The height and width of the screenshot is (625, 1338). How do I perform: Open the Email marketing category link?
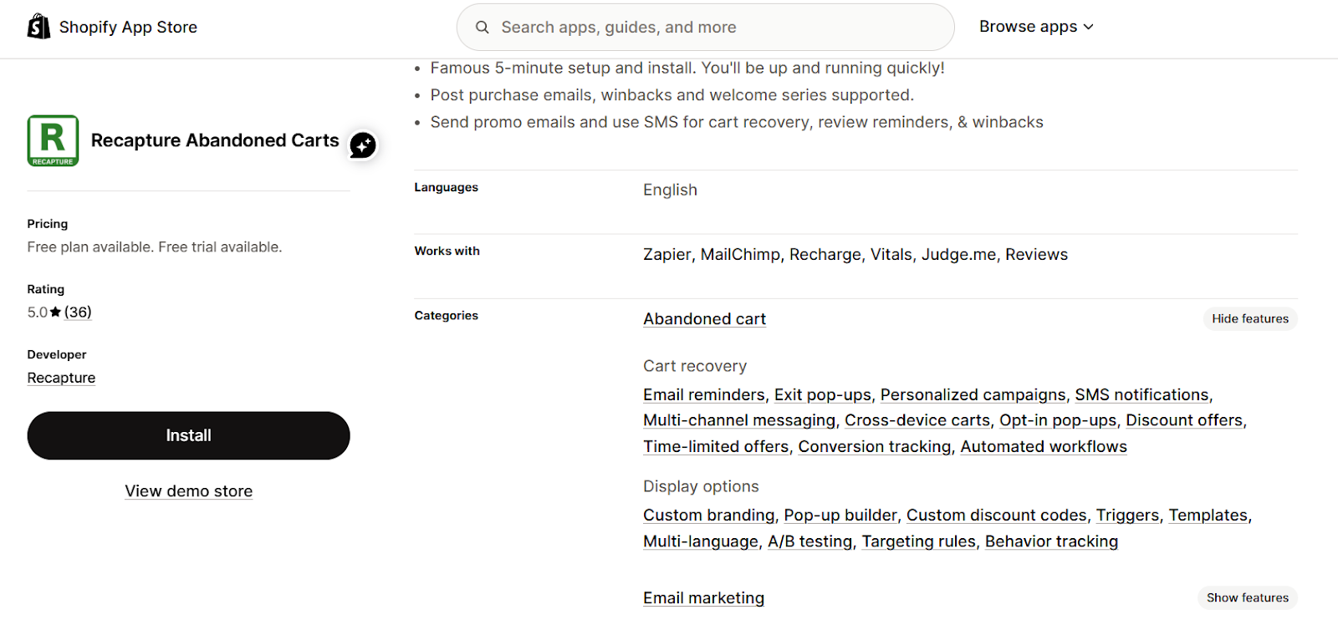703,598
